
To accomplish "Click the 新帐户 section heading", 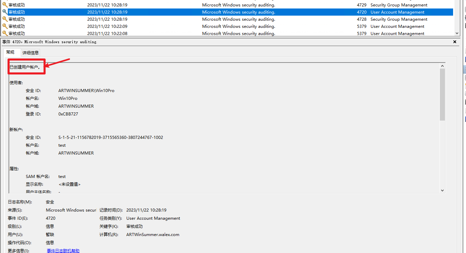I will click(x=16, y=130).
